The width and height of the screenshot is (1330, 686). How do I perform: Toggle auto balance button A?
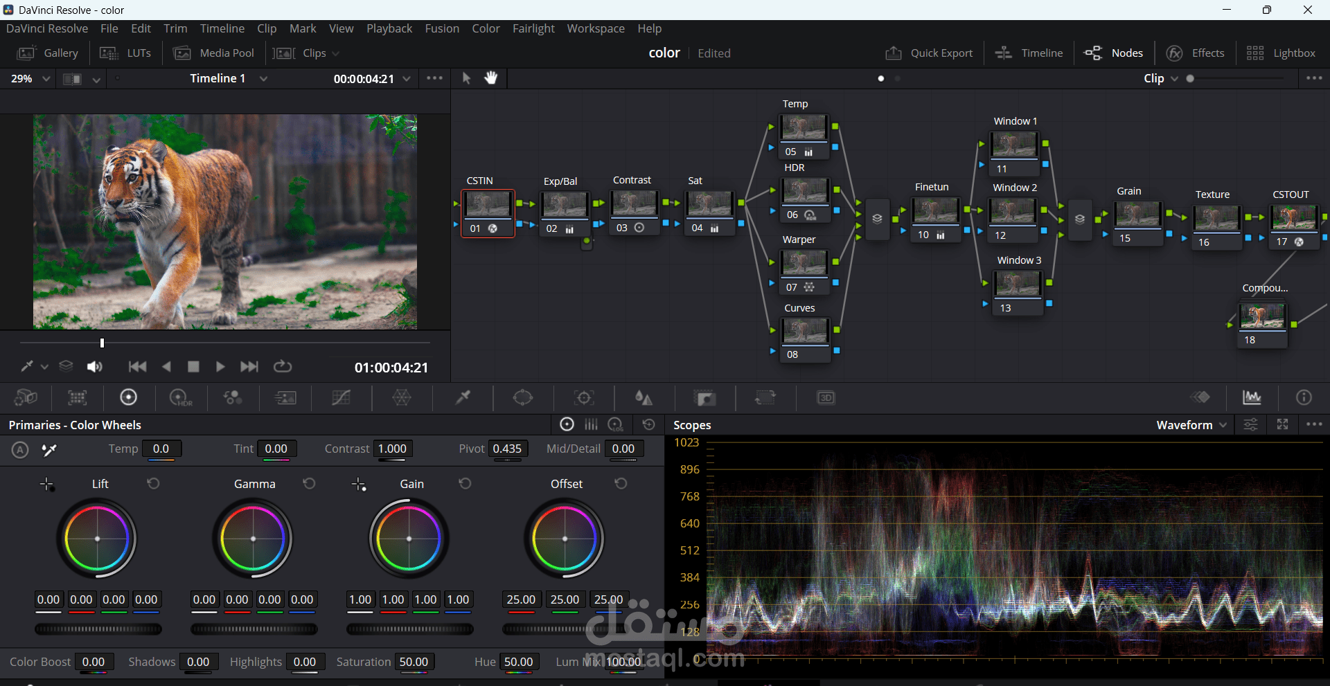click(20, 450)
